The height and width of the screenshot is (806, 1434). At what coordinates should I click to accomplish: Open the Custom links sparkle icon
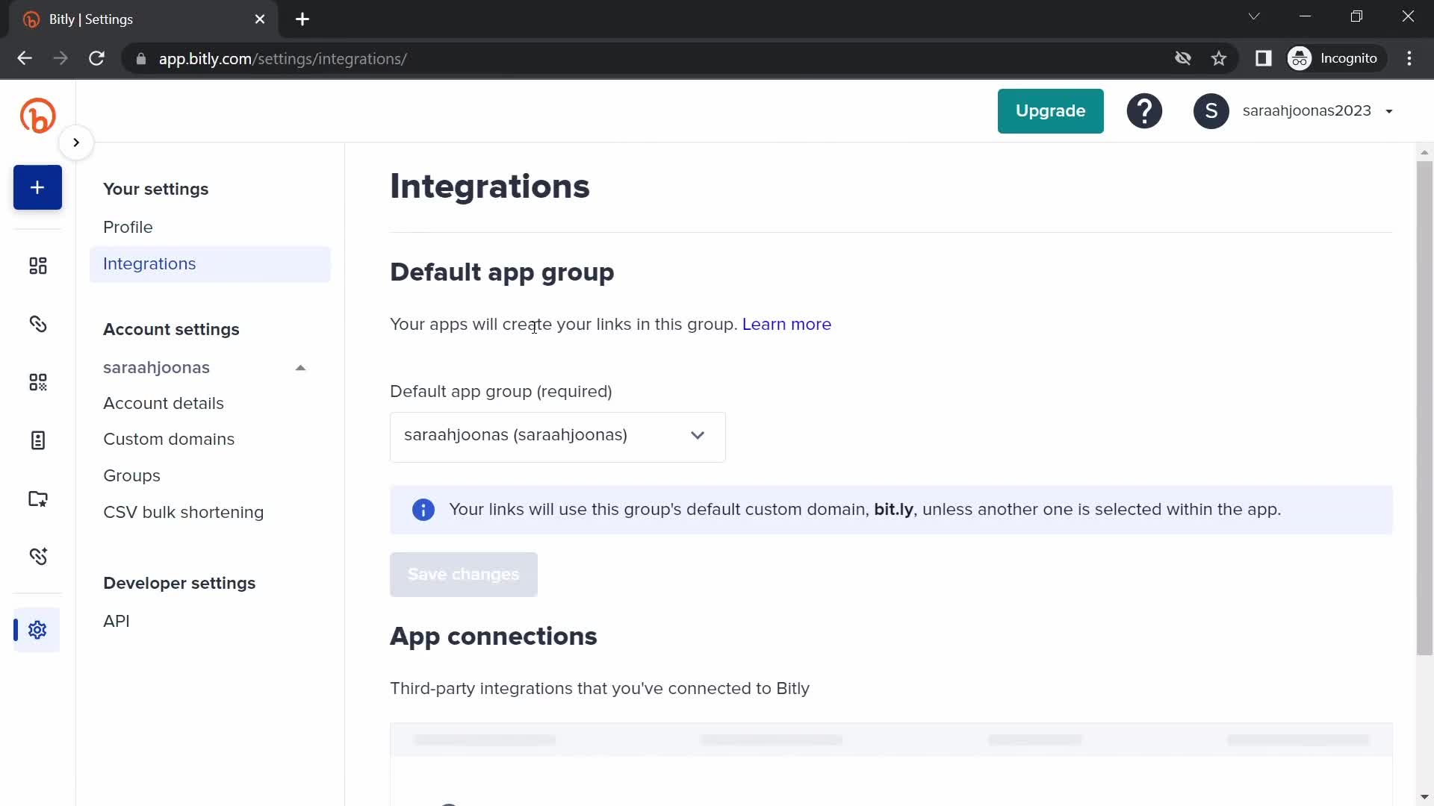(x=37, y=557)
